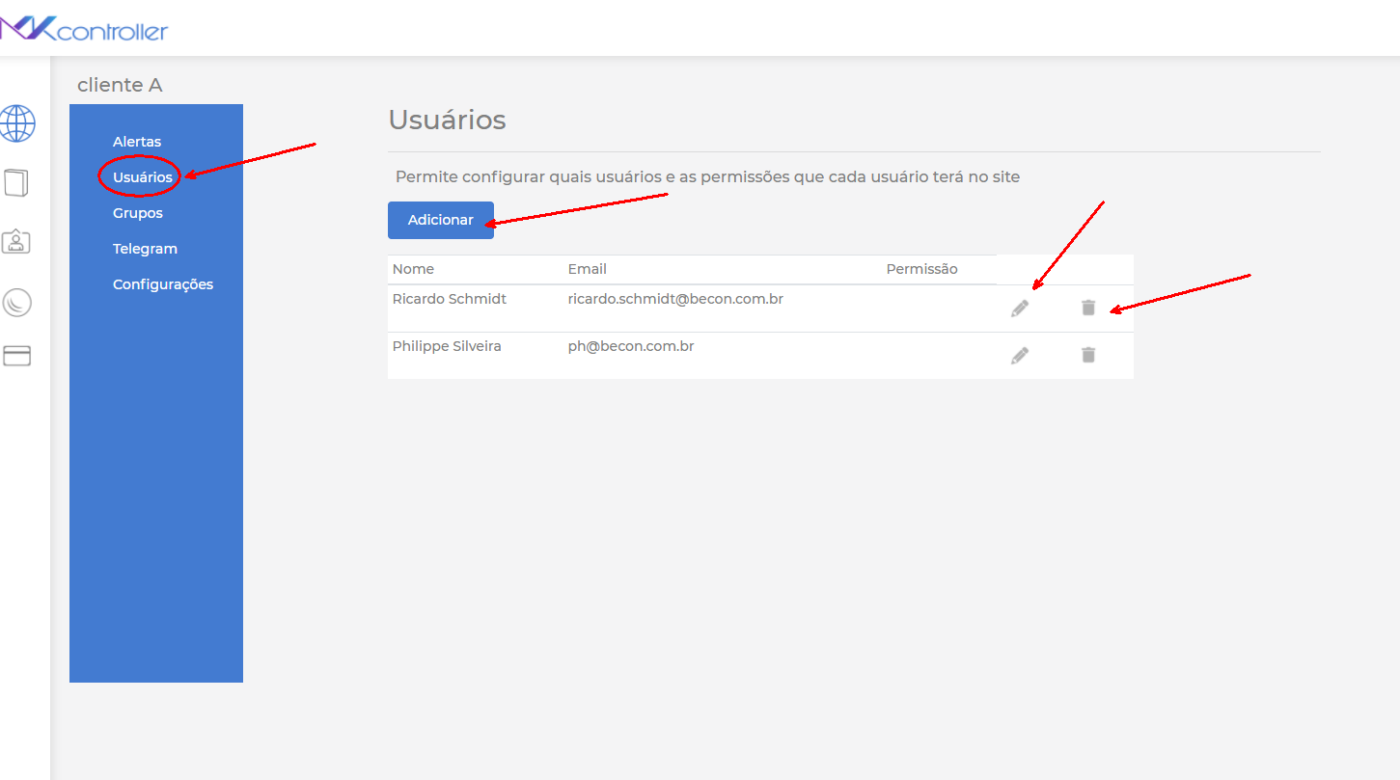Select the globe icon in the left sidebar

coord(17,123)
